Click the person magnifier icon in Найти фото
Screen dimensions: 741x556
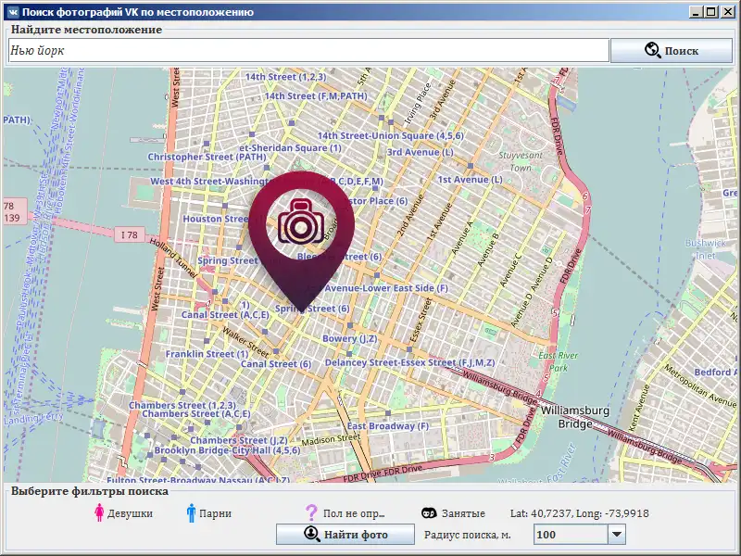311,535
